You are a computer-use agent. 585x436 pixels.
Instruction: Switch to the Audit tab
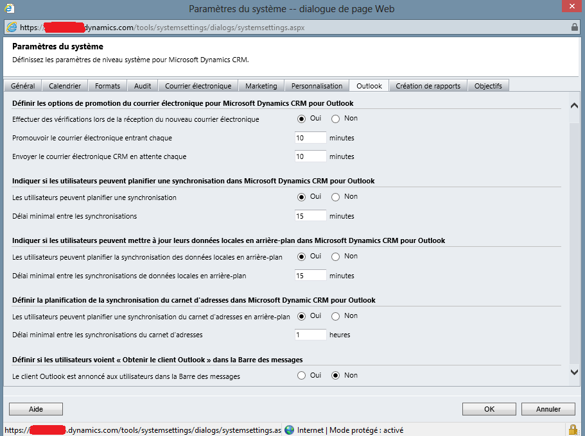click(x=143, y=86)
